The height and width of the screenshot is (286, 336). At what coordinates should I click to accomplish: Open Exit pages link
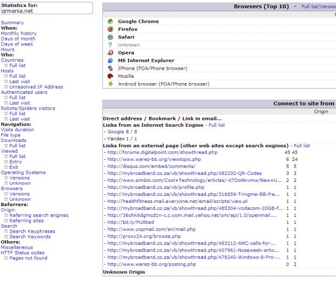tap(14, 167)
